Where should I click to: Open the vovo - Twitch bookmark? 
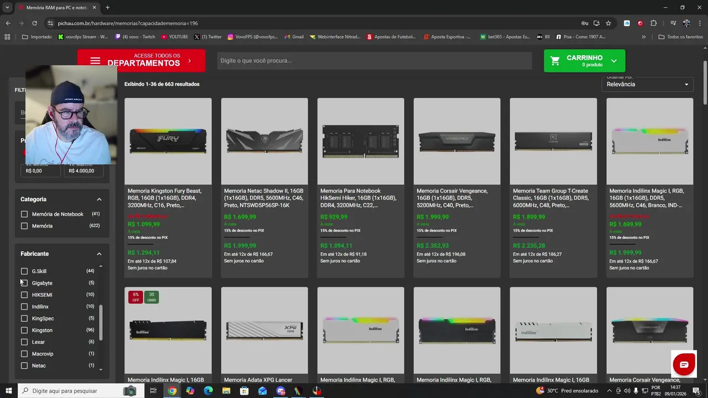point(136,37)
